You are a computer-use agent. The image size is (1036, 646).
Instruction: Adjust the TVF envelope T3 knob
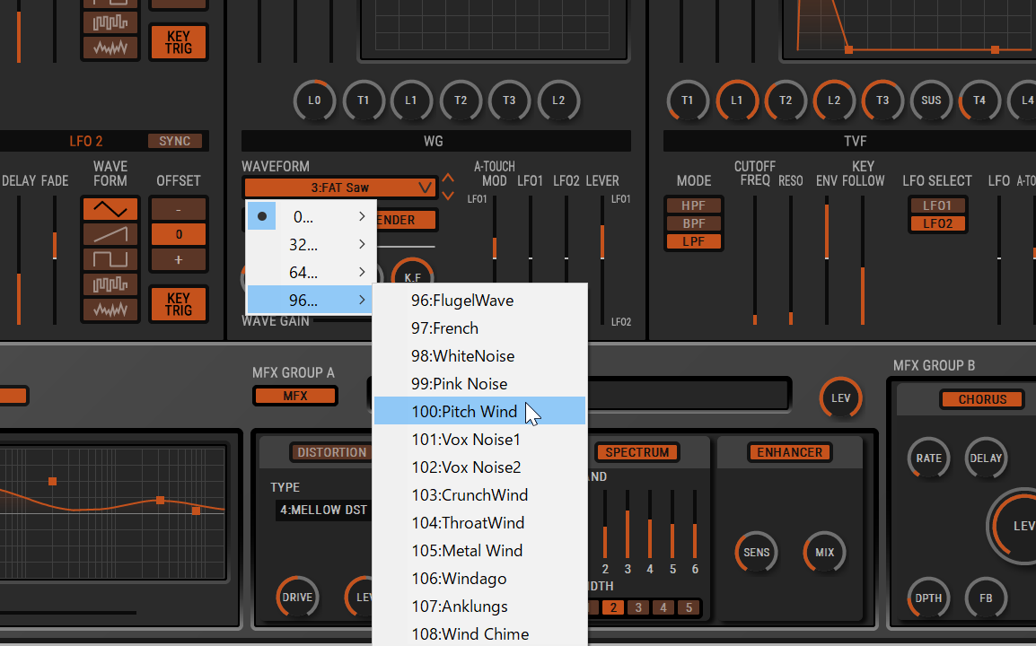882,100
